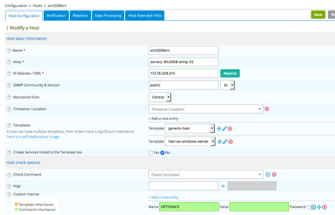Click the IP Address / DNS field
The image size is (335, 215).
tap(183, 74)
